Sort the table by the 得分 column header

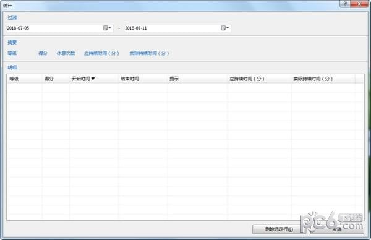56,79
